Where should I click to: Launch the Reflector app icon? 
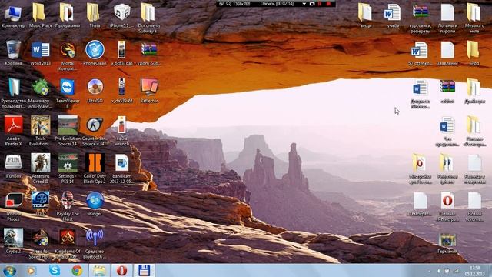pyautogui.click(x=149, y=91)
